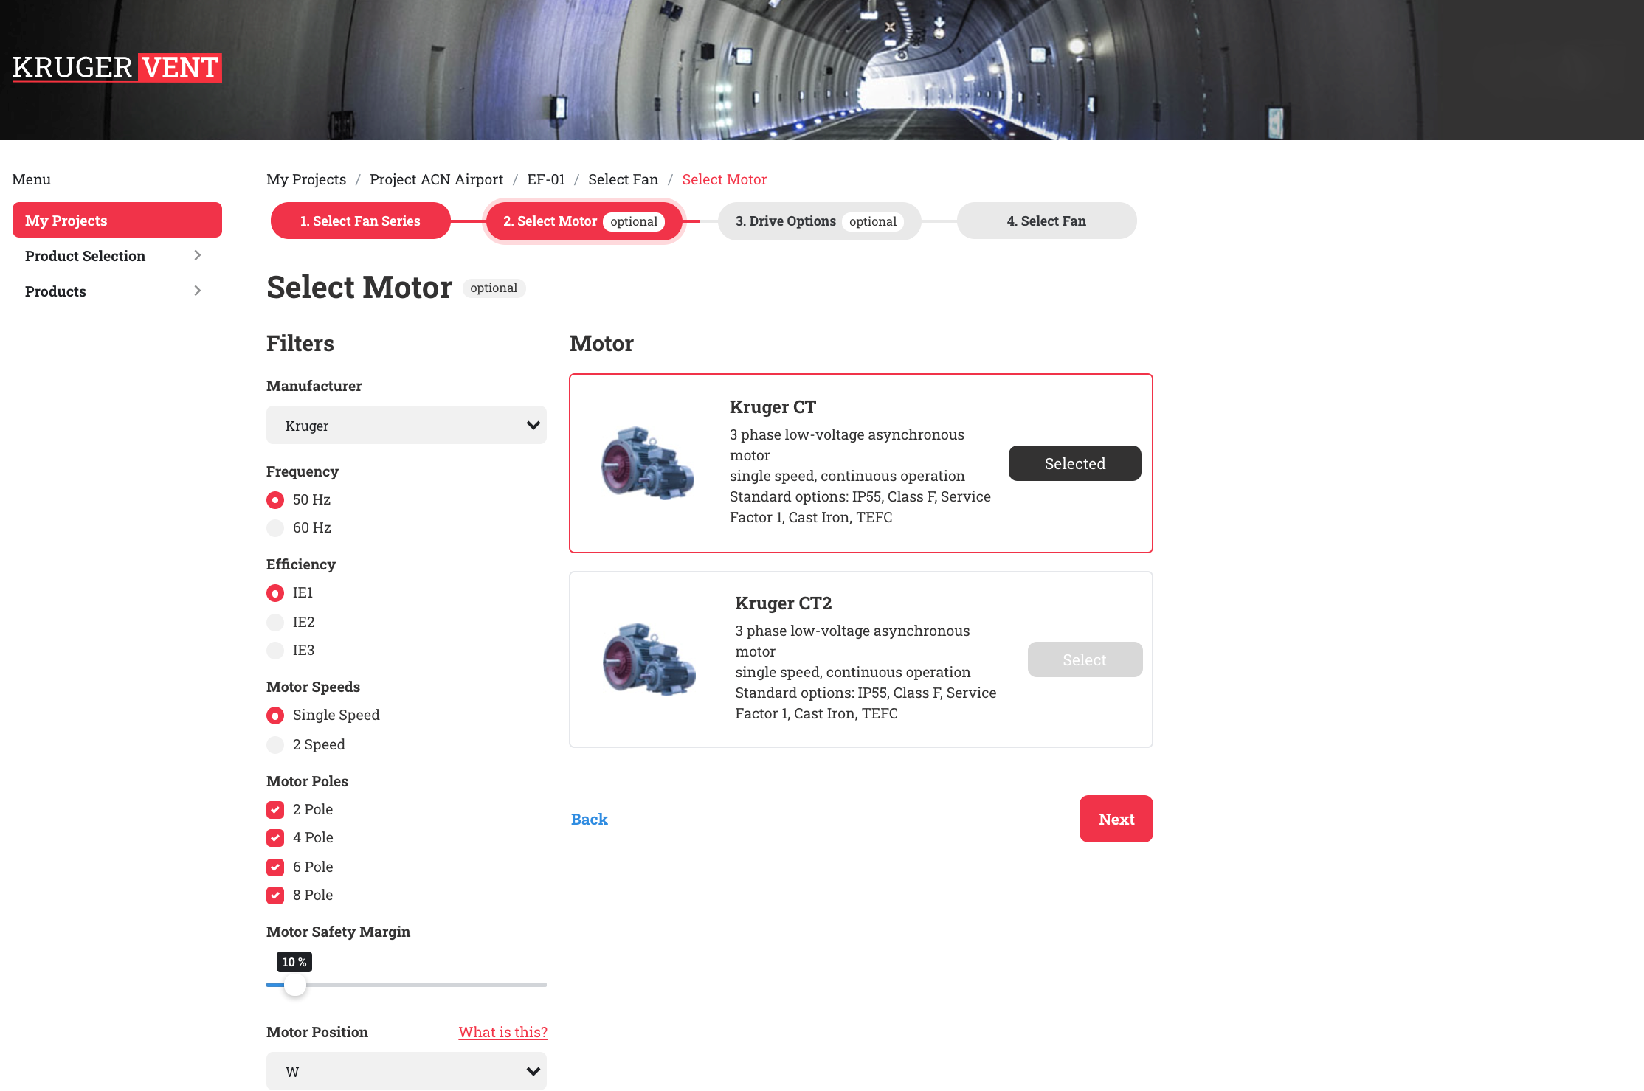This screenshot has height=1091, width=1644.
Task: Open the What is this? help link
Action: click(502, 1032)
